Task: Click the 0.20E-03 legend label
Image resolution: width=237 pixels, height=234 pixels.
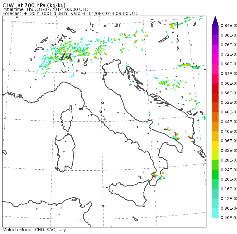Action: point(229,179)
